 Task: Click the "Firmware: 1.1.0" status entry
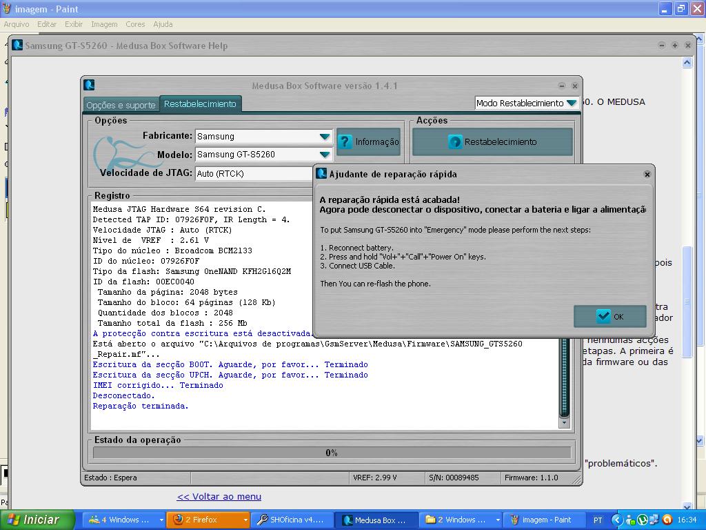pyautogui.click(x=532, y=478)
